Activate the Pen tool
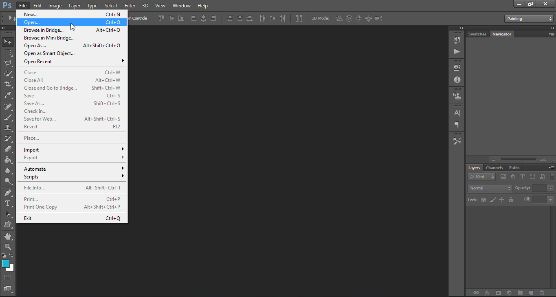The width and height of the screenshot is (556, 297). tap(8, 192)
